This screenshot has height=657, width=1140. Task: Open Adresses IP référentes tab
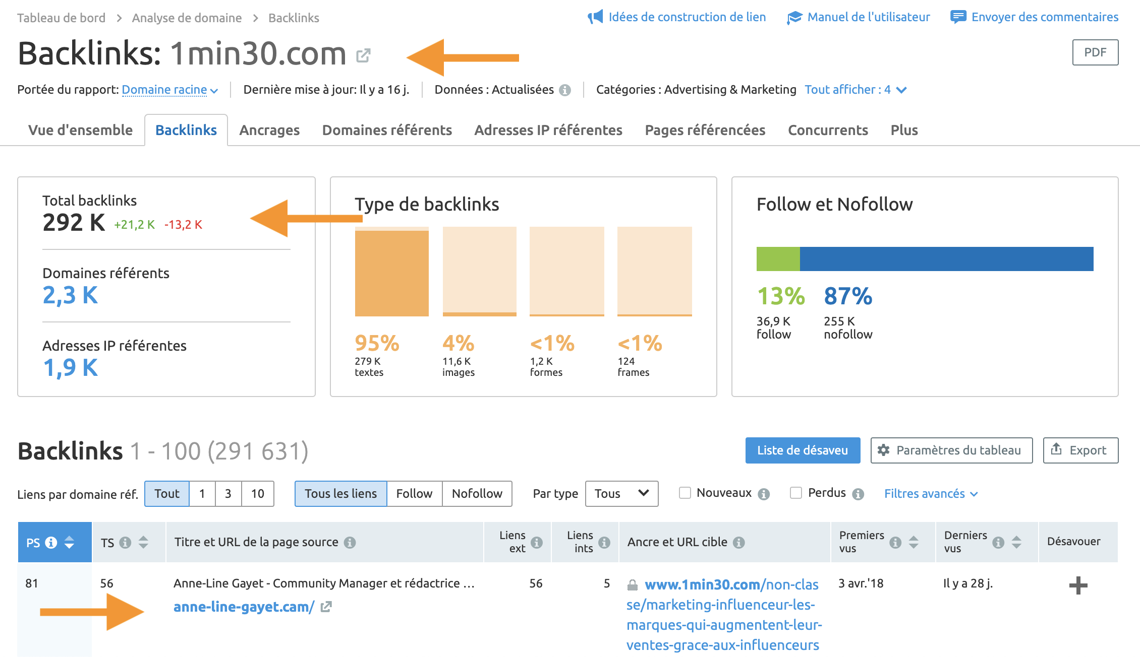point(548,130)
